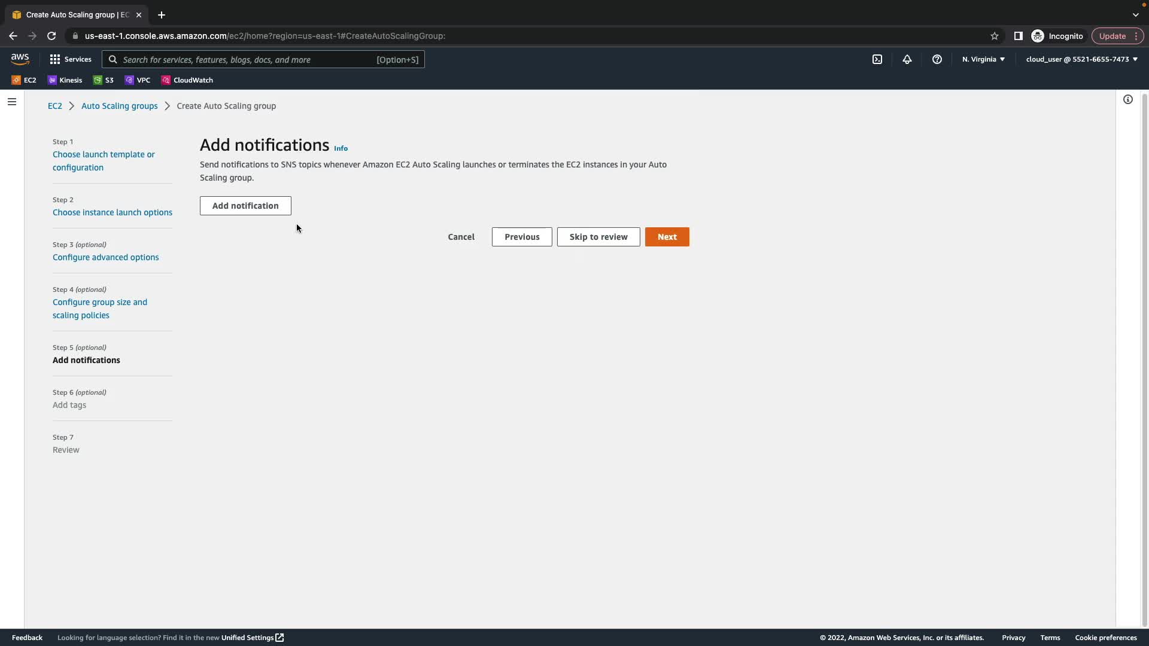Open the AWS CloudShell icon
The height and width of the screenshot is (646, 1149).
tap(877, 59)
